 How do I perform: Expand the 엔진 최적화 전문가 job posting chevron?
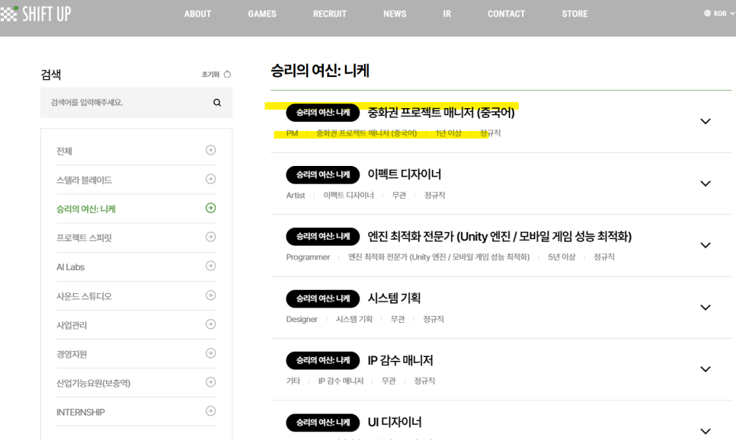click(705, 245)
